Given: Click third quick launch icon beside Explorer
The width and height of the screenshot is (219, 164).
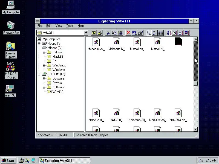Looking at the screenshot, I should (x=33, y=161).
